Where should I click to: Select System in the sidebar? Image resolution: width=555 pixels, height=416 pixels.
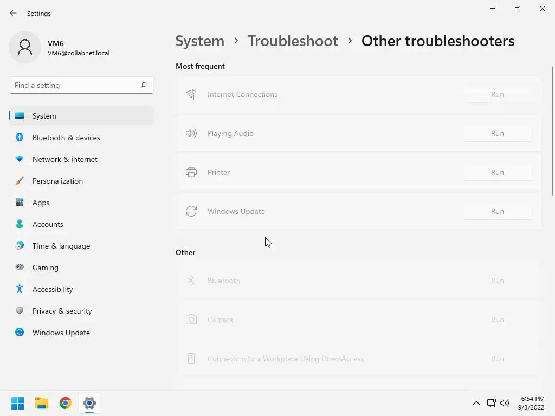pos(81,116)
